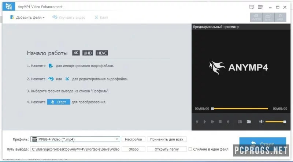Minimize the AnyMP4 window
Viewport: 293px width, 162px height.
point(270,7)
